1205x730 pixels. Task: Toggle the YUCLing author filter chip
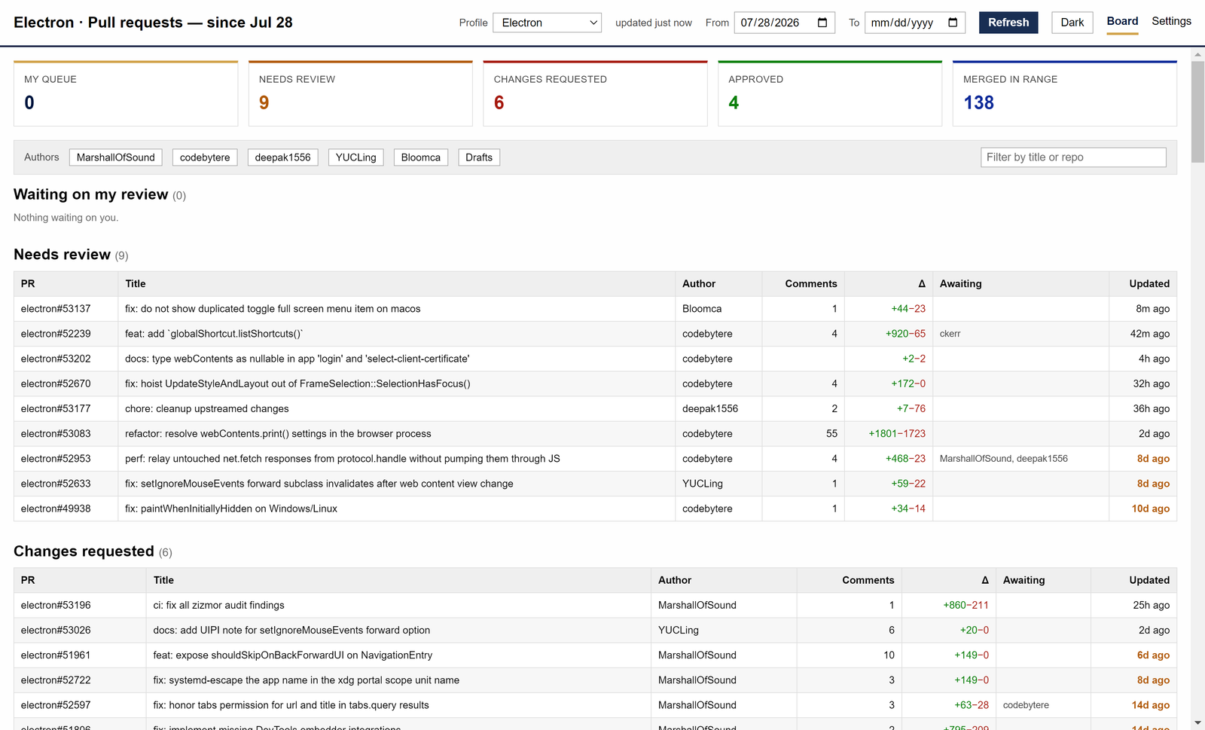point(356,157)
